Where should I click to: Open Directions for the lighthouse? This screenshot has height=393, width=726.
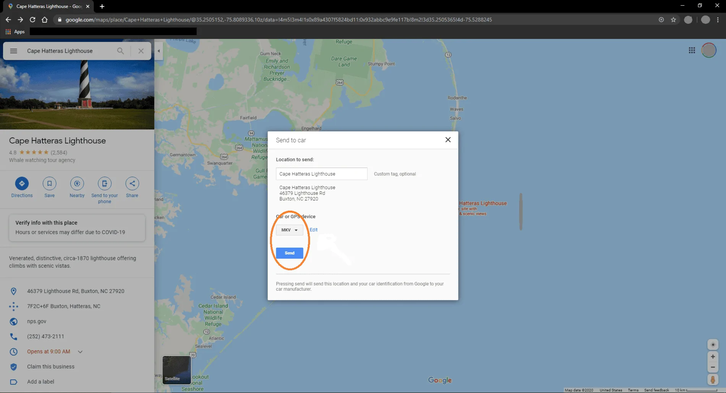point(22,184)
